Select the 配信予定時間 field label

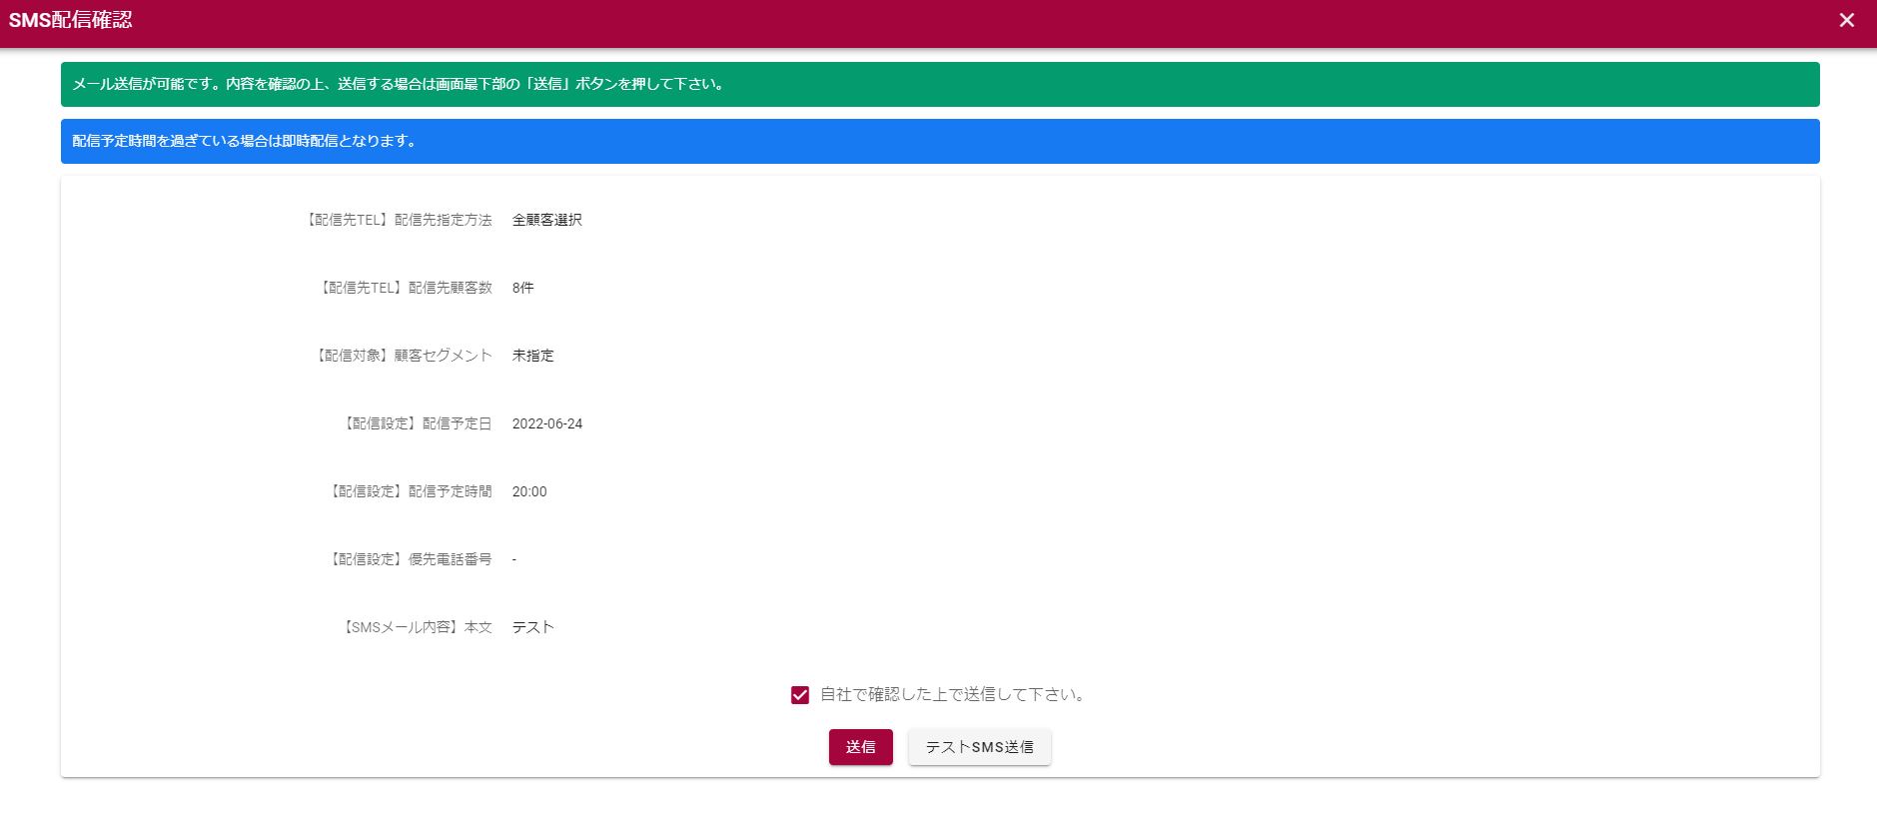click(x=411, y=491)
